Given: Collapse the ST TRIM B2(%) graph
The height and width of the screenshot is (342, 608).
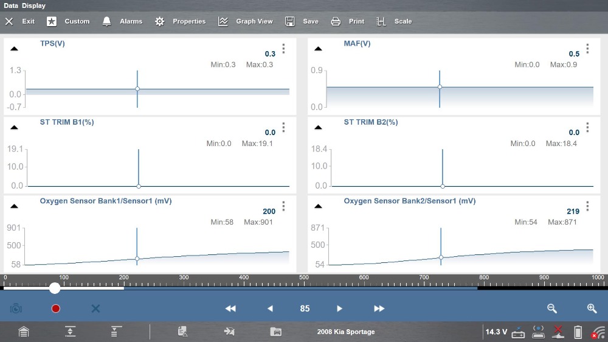Looking at the screenshot, I should tap(318, 127).
